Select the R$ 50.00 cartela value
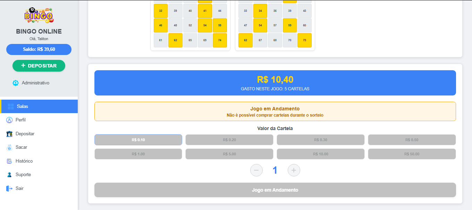 [412, 154]
